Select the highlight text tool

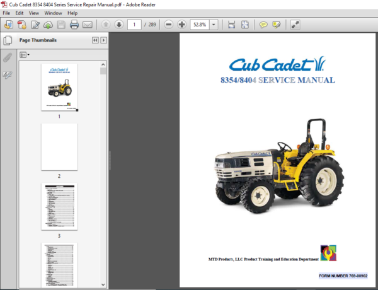277,25
